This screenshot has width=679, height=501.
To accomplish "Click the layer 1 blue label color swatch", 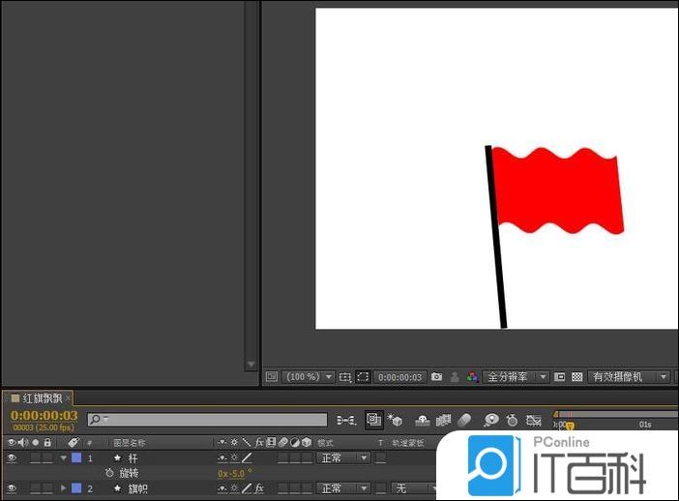I will tap(76, 457).
